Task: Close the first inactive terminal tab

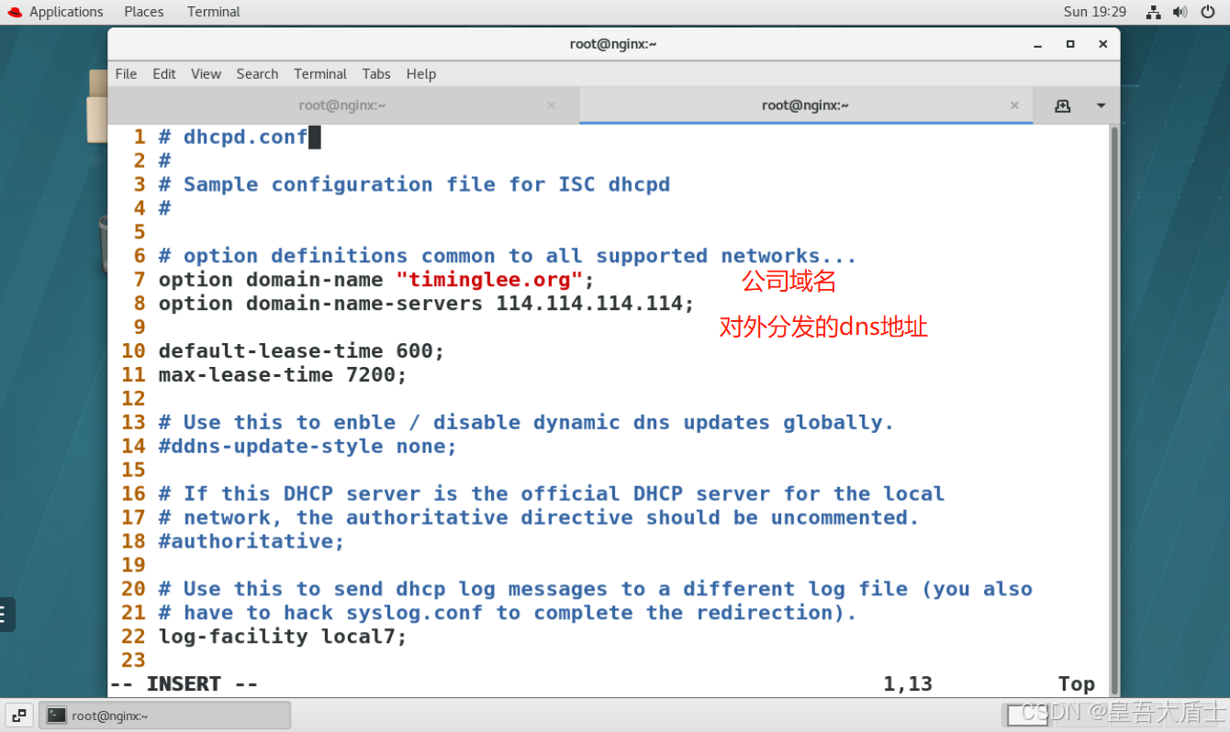Action: pyautogui.click(x=552, y=105)
